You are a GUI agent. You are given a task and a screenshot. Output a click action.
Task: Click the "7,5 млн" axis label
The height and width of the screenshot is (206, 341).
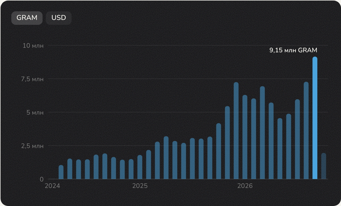click(x=33, y=79)
